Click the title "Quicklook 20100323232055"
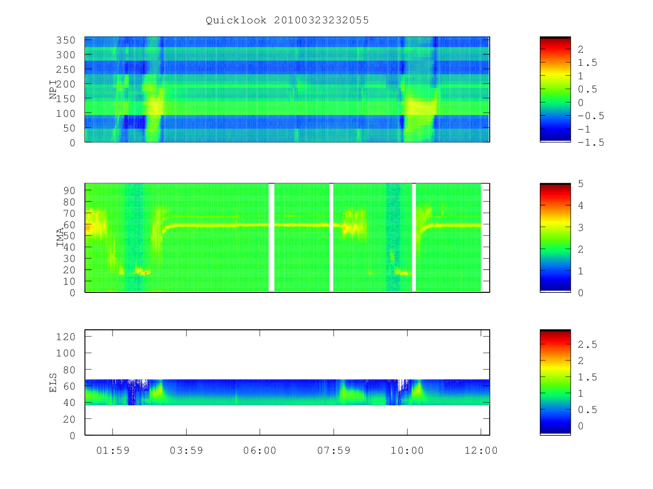 point(287,20)
